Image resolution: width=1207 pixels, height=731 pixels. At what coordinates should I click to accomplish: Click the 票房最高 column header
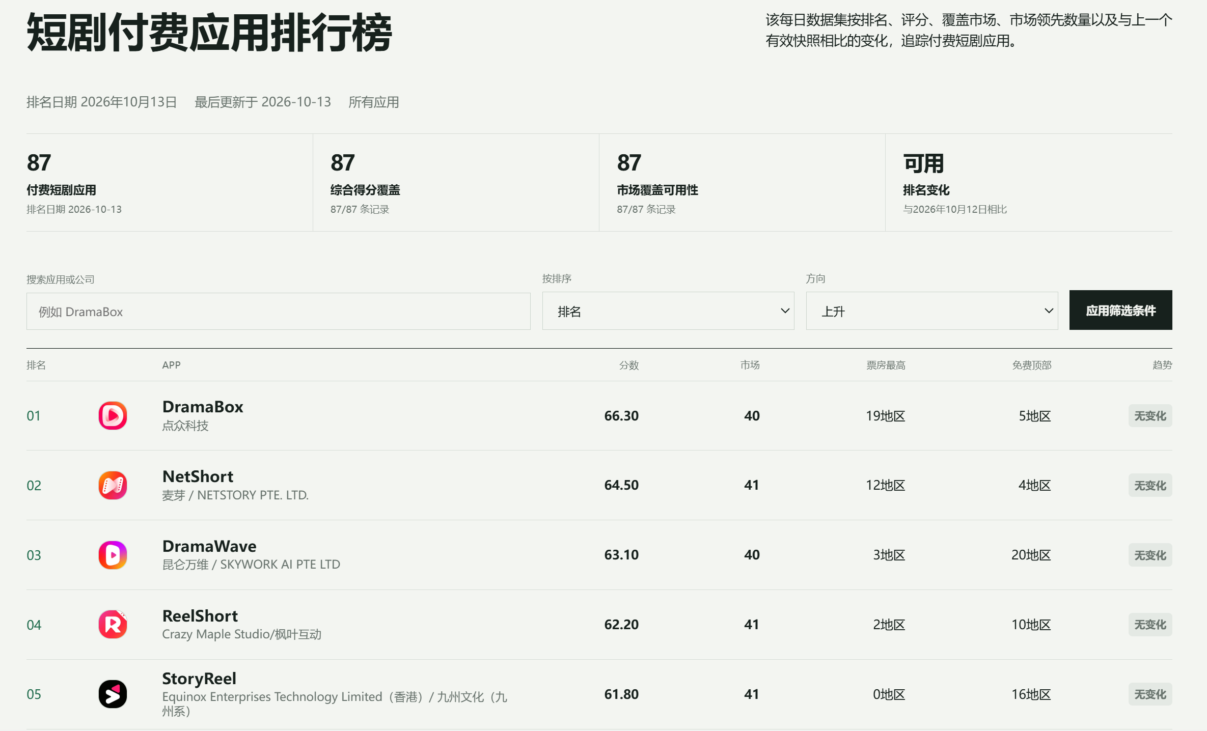(886, 365)
